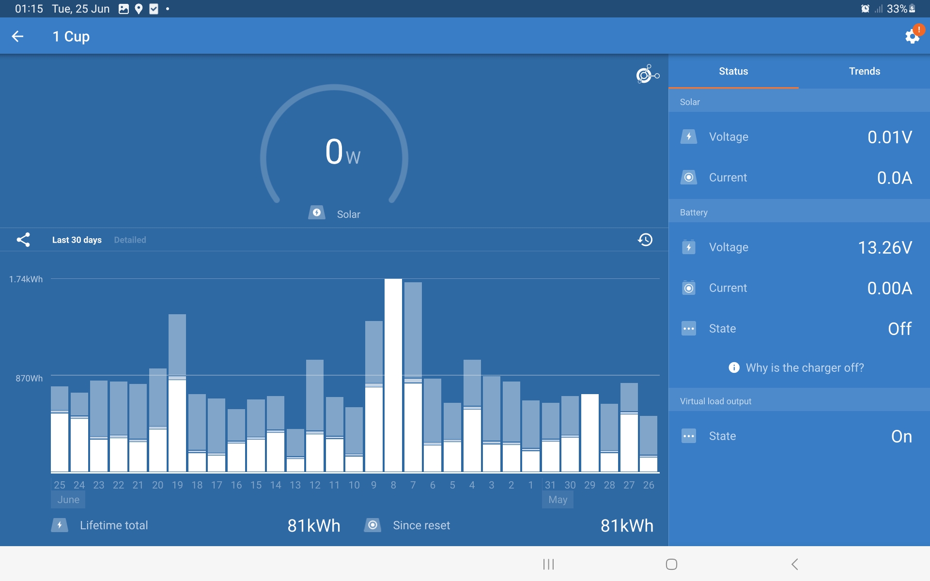Open Android recent apps button
The height and width of the screenshot is (581, 930).
pos(548,564)
